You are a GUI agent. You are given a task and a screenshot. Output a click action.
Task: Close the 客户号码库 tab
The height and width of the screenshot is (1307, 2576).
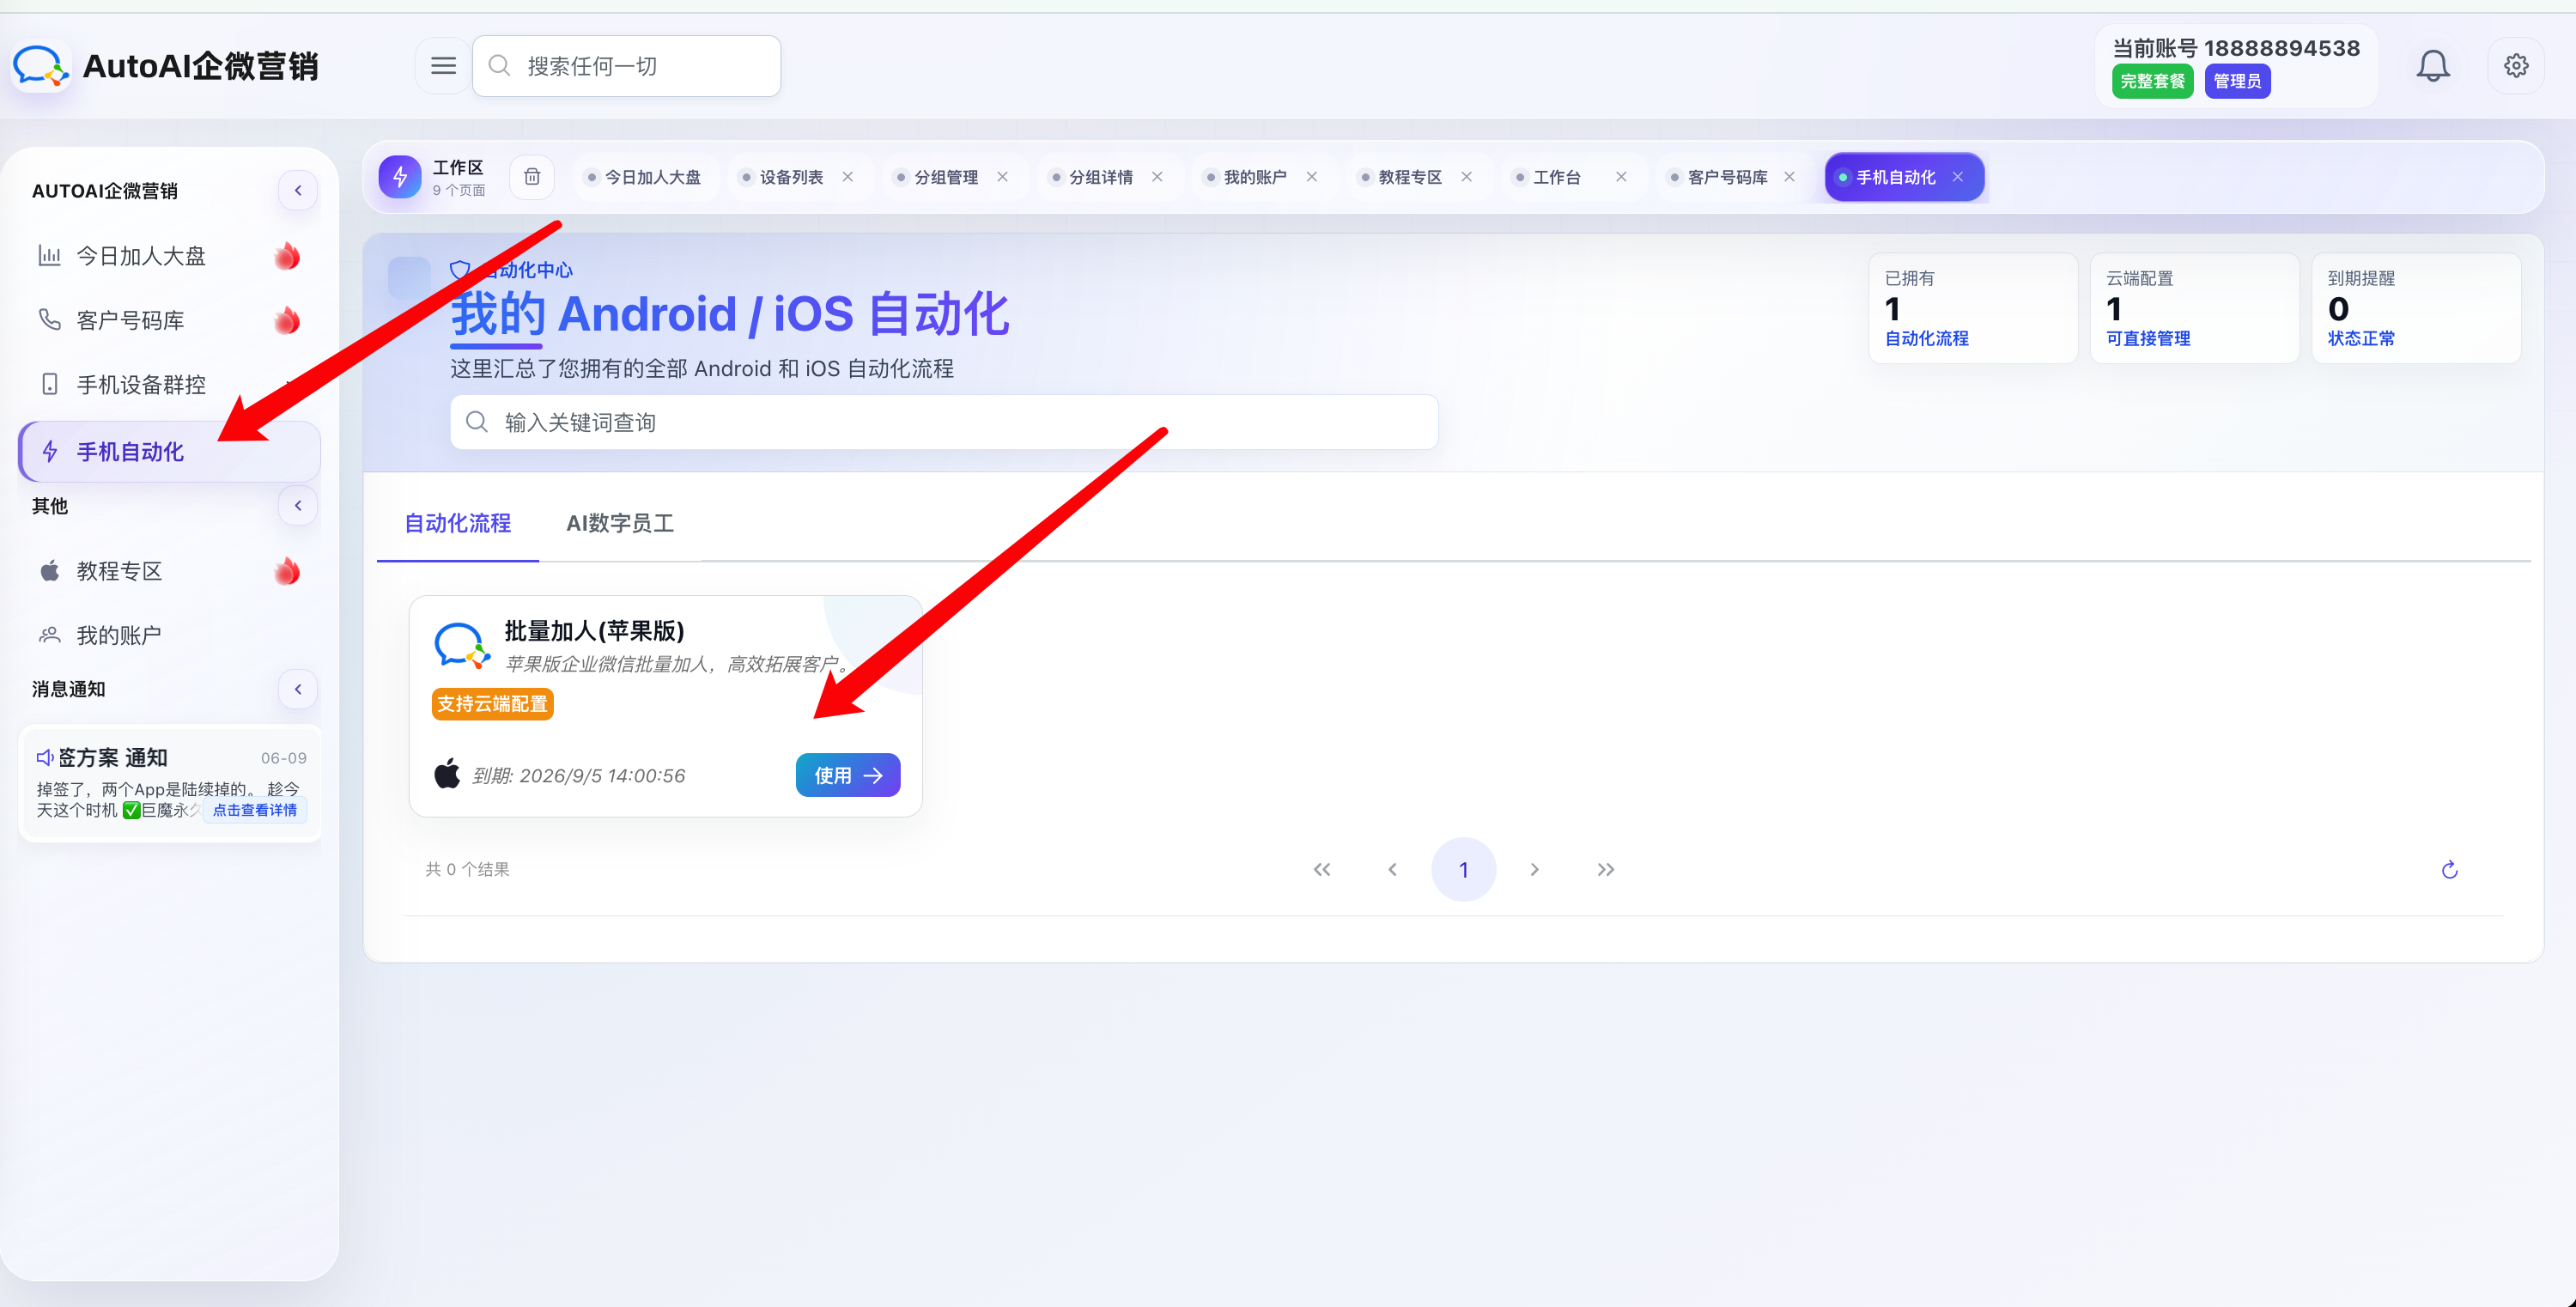click(1790, 177)
